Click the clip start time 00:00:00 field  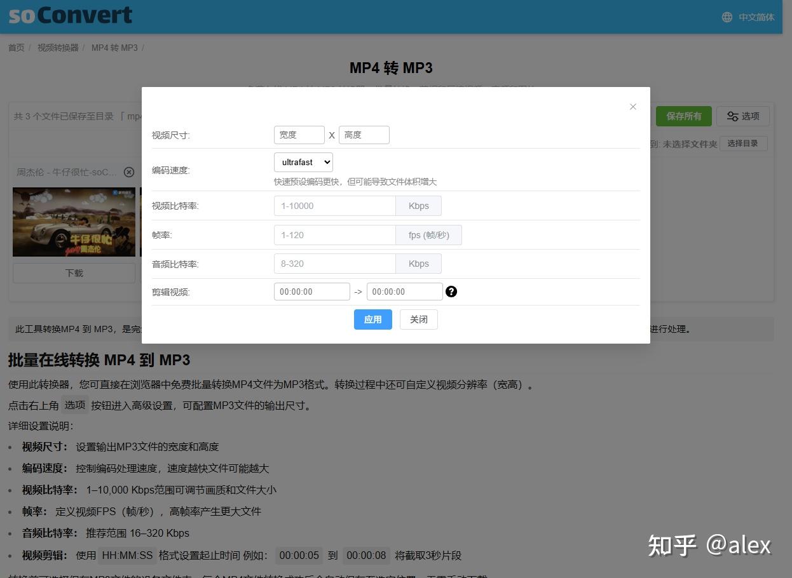click(311, 292)
